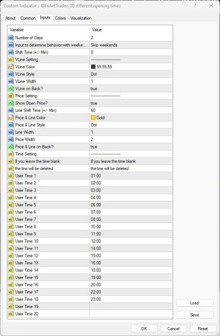This screenshot has width=220, height=336.
Task: Click the color icon next to VLine Color
Action: [x=11, y=67]
